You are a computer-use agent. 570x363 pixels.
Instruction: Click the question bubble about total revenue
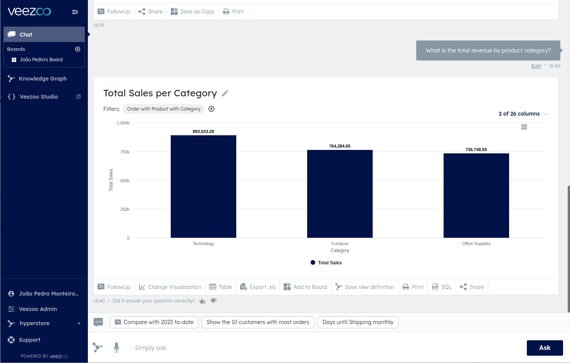(488, 50)
